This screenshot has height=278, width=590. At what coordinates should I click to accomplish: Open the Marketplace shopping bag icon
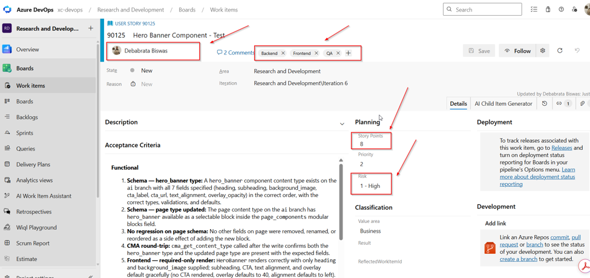(548, 10)
